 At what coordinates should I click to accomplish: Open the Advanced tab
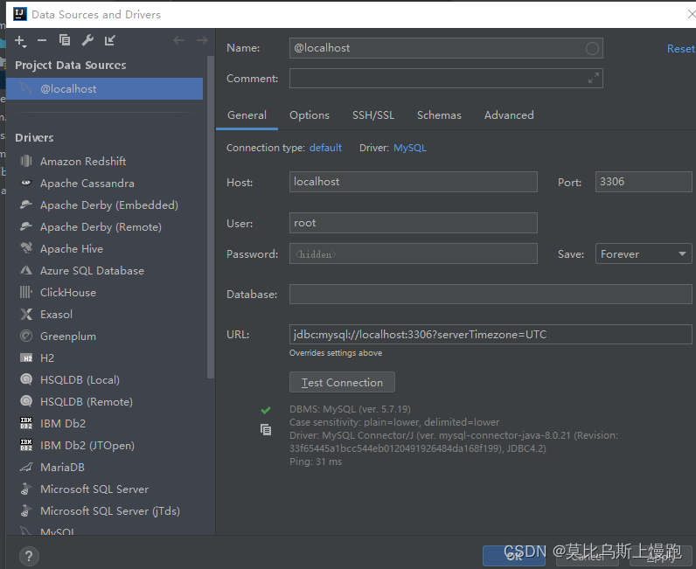(x=509, y=115)
